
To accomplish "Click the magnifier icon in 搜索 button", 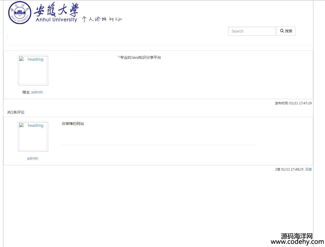I will 282,31.
